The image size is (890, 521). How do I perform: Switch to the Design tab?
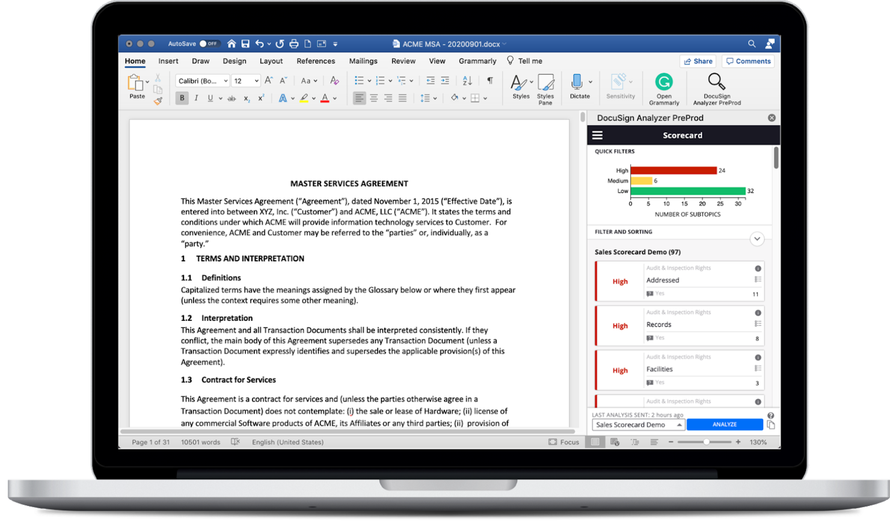pyautogui.click(x=235, y=61)
